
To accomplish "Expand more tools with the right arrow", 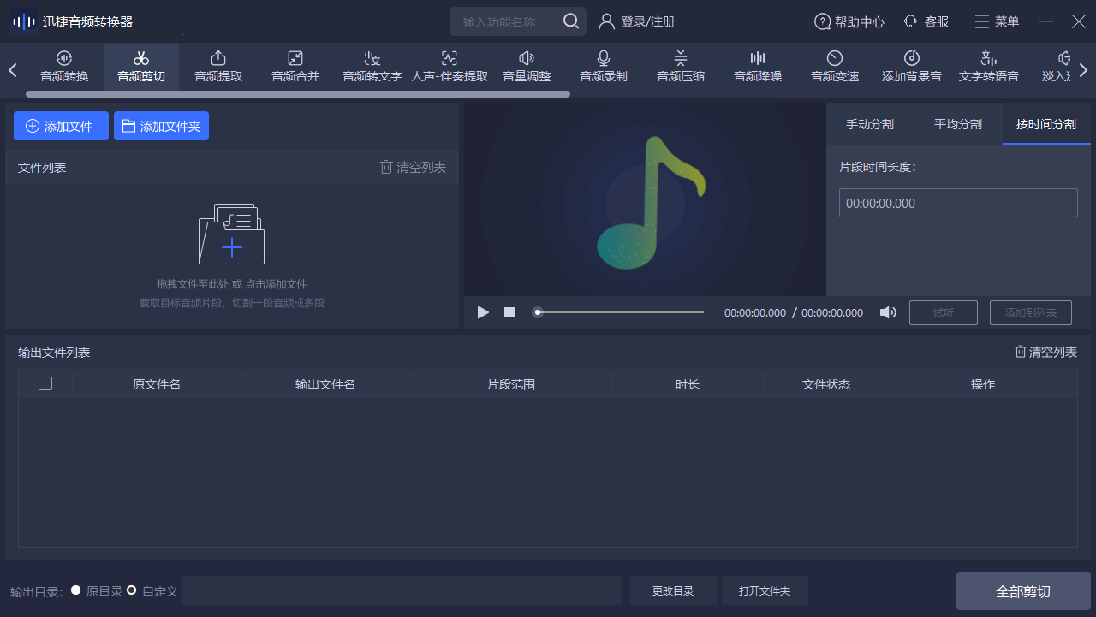I will tap(1082, 70).
